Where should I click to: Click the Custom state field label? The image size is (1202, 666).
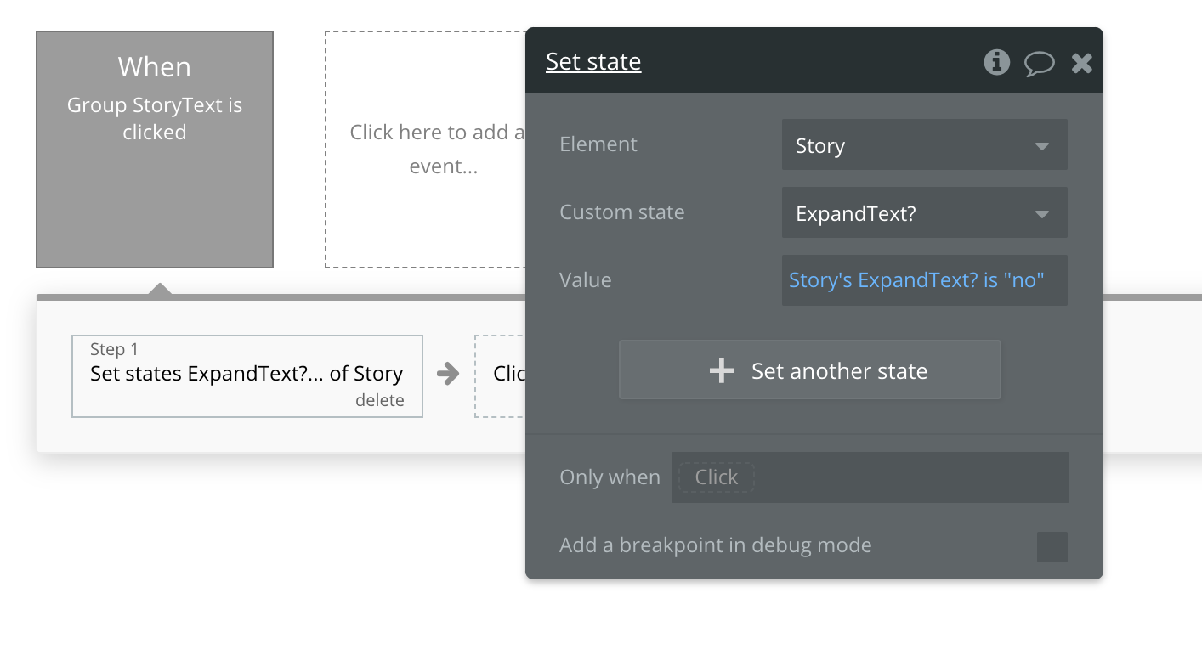(x=621, y=212)
